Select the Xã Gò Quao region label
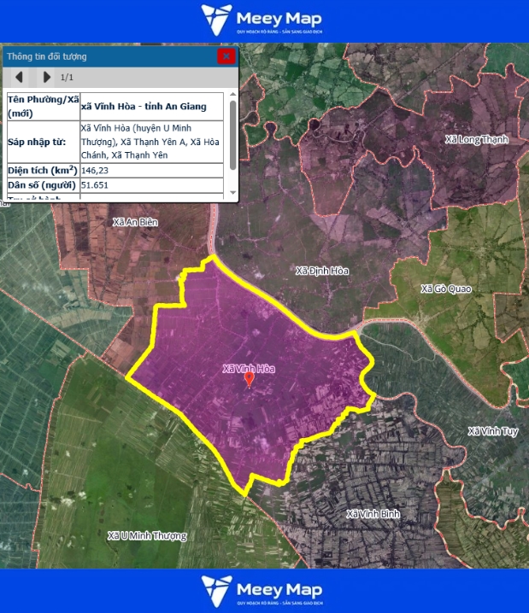The width and height of the screenshot is (529, 613). point(445,289)
